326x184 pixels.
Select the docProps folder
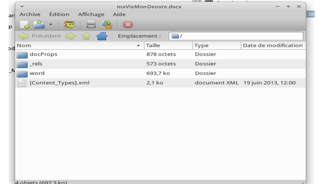pos(43,54)
